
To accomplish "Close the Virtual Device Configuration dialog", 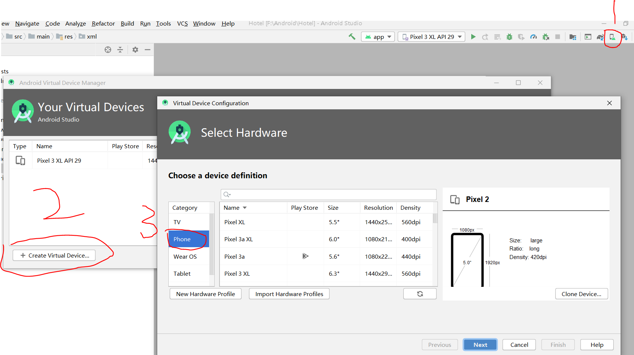I will click(x=610, y=103).
